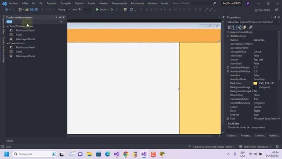
Task: Open the Debug configuration dropdown
Action: tap(63, 9)
